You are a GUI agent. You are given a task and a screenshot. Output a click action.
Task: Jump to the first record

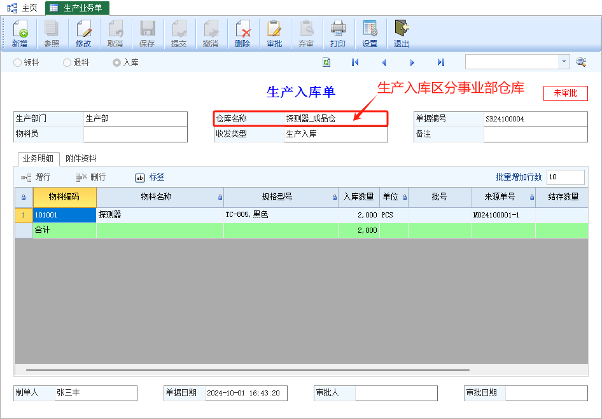pyautogui.click(x=355, y=62)
